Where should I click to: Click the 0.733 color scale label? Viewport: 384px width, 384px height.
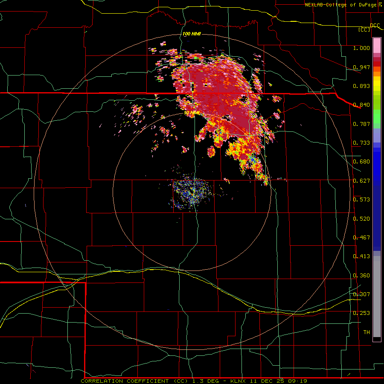[x=361, y=143]
